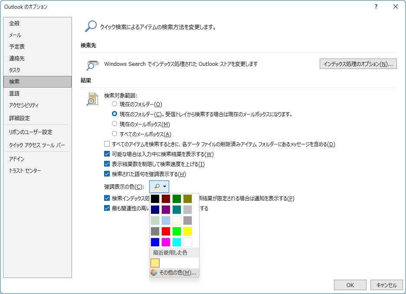Screen dimensions: 406x294
Task: Choose the pure white swatch beside cyan
Action: click(x=188, y=242)
